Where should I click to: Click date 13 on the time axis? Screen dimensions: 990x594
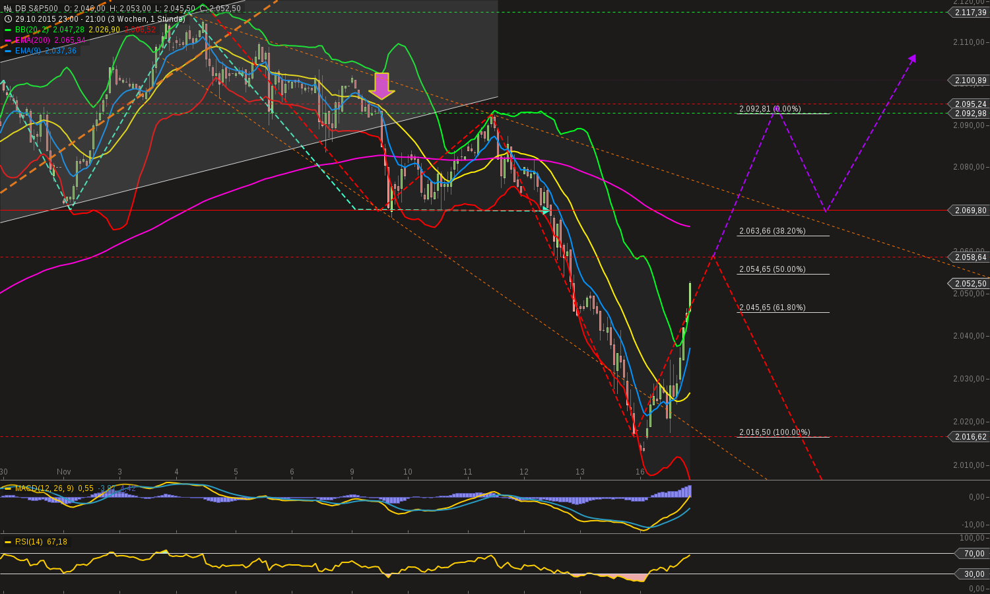580,472
